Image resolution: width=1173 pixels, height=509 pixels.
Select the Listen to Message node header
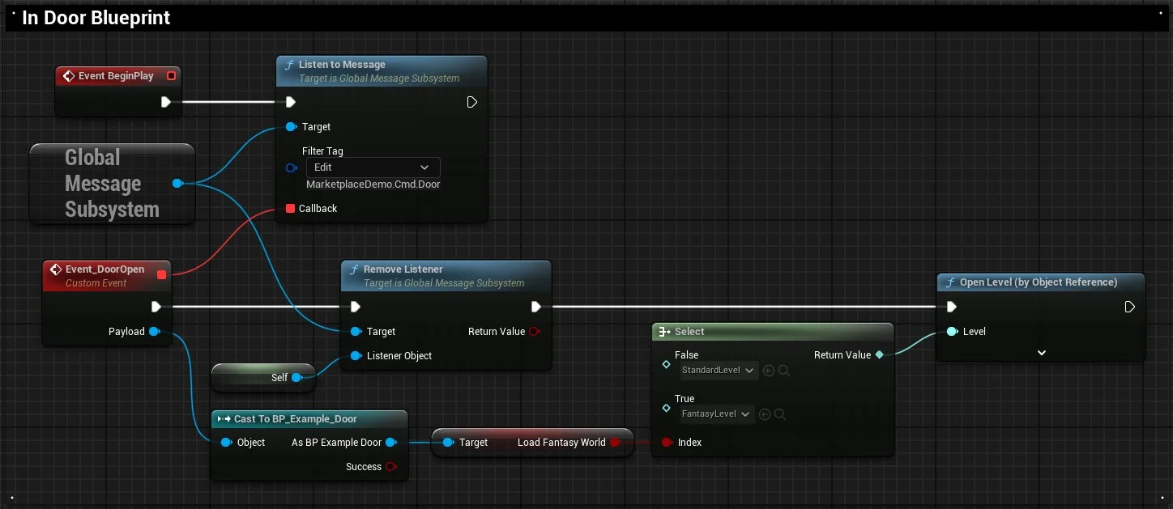coord(382,71)
